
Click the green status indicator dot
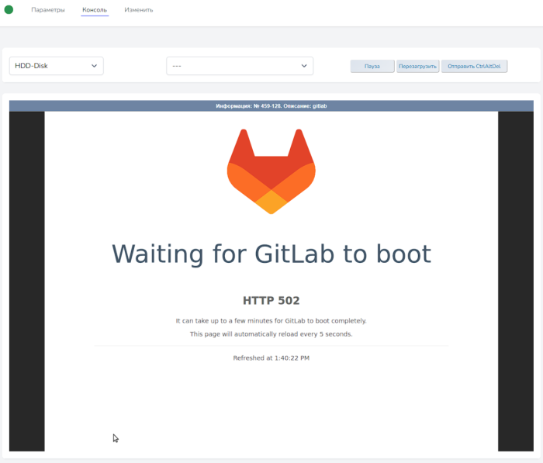tap(9, 10)
